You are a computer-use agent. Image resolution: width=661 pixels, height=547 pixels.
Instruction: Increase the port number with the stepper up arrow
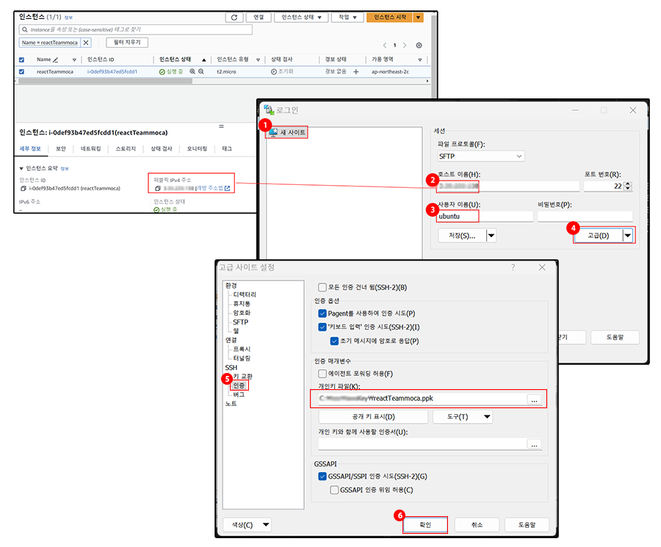[628, 184]
